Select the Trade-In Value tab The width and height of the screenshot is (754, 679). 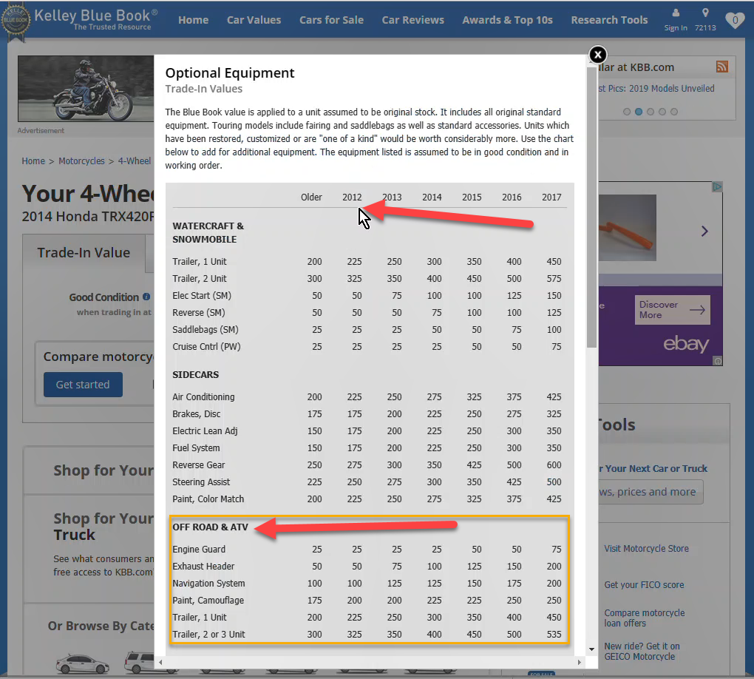coord(84,253)
